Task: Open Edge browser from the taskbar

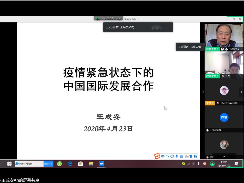Action: [70, 164]
